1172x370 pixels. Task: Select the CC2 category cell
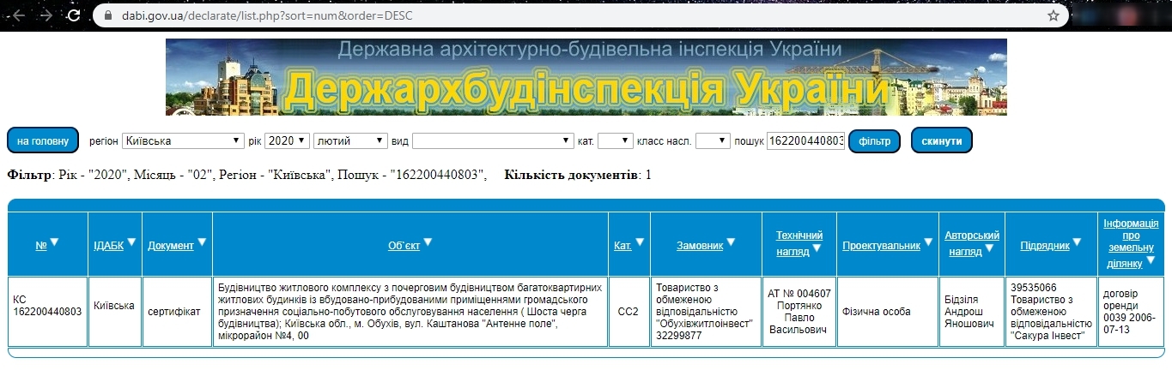pyautogui.click(x=629, y=312)
